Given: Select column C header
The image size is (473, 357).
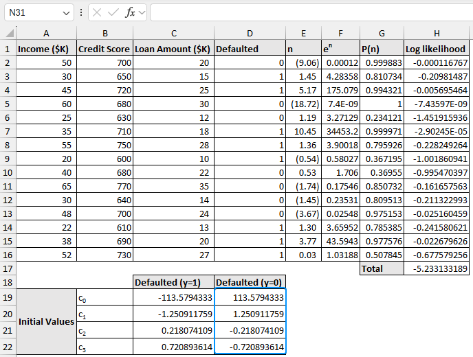Looking at the screenshot, I should tap(173, 34).
